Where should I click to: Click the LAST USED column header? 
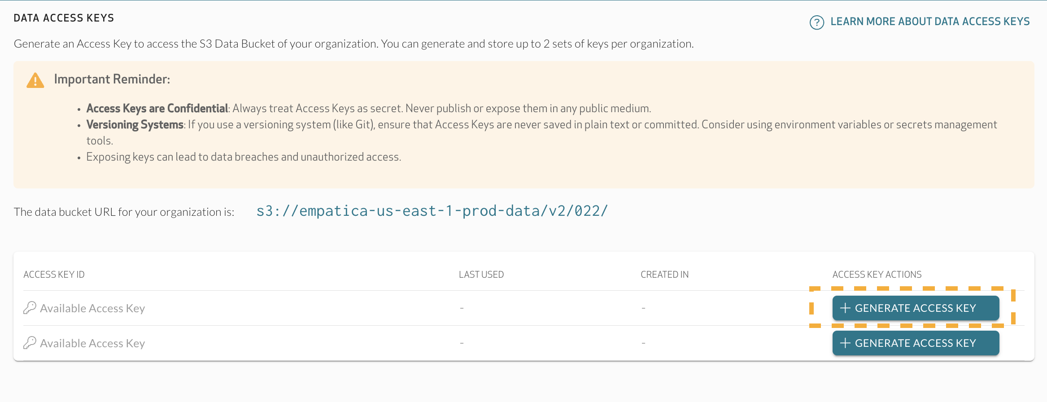pyautogui.click(x=481, y=275)
